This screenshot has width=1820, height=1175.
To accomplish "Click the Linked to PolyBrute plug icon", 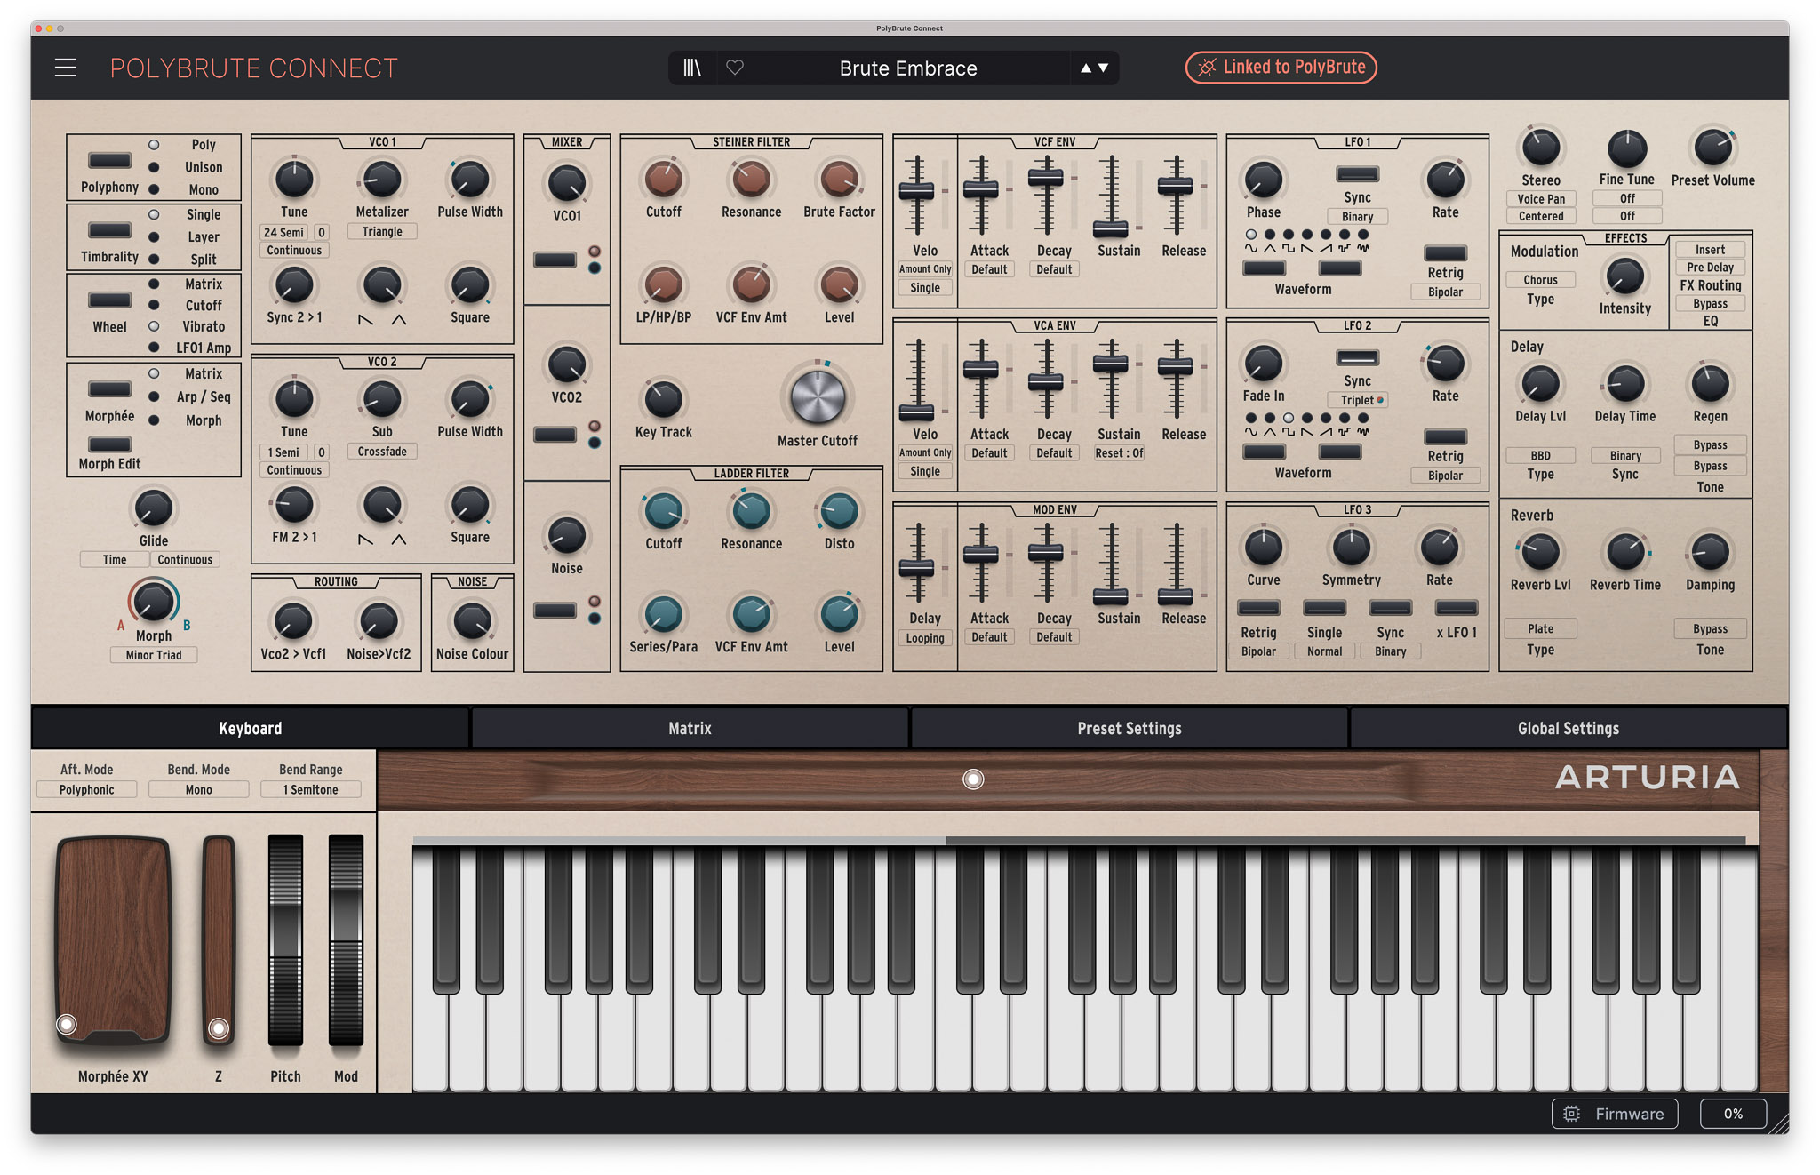I will pos(1206,68).
